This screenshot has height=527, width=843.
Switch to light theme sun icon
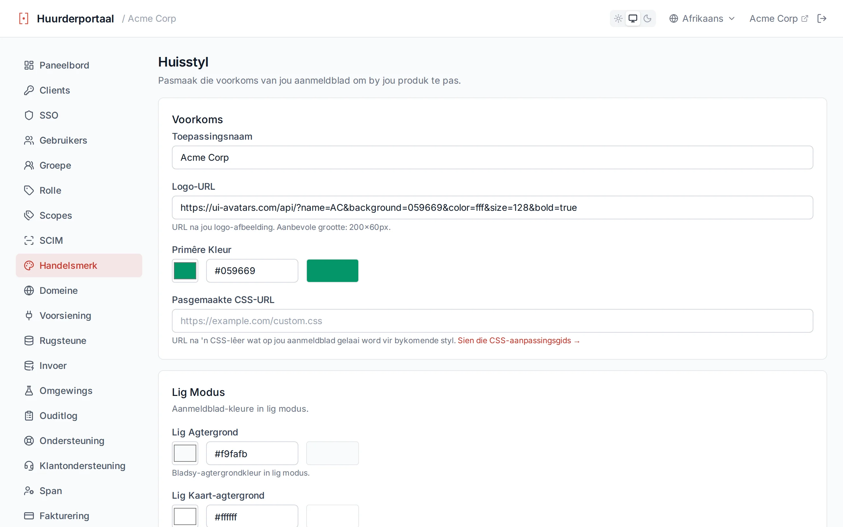coord(618,18)
